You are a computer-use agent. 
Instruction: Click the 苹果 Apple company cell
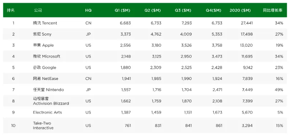43,45
